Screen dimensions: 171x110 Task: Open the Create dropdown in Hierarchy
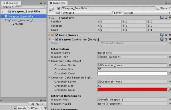click(8, 7)
